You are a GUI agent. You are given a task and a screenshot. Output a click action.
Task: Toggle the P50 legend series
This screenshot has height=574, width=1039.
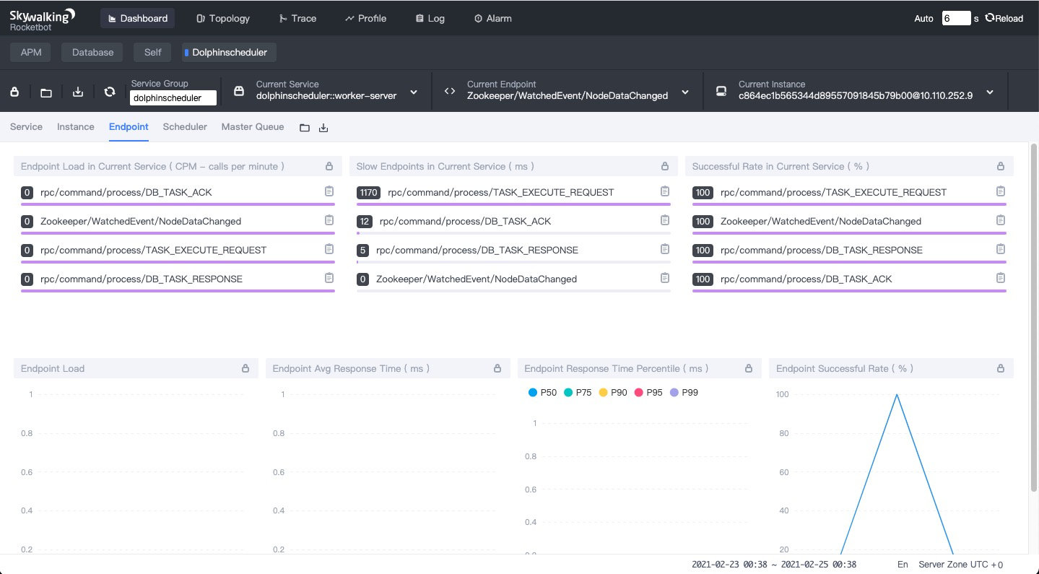[x=542, y=393]
